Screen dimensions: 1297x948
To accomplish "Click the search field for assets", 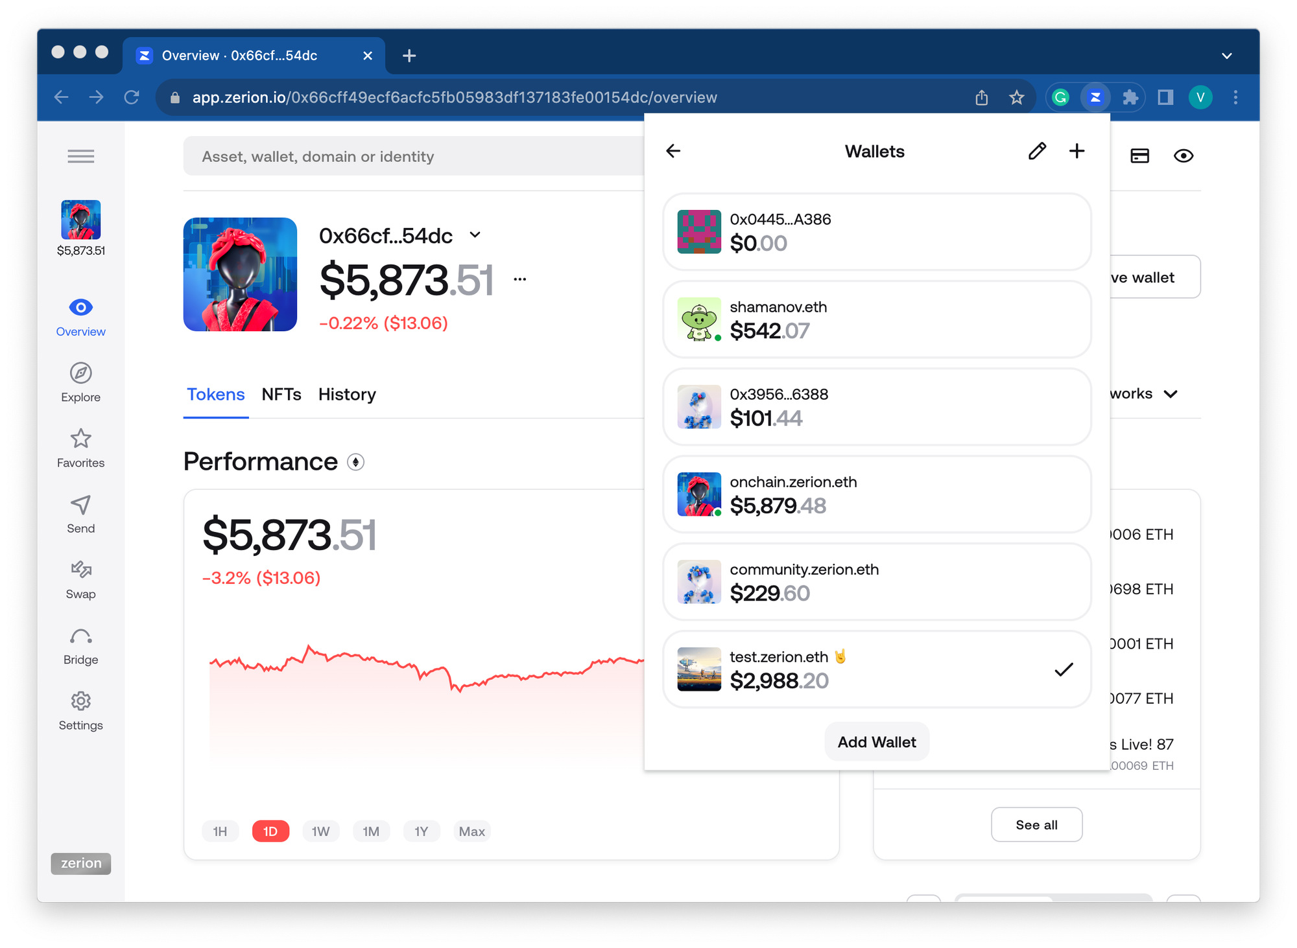I will coord(414,156).
